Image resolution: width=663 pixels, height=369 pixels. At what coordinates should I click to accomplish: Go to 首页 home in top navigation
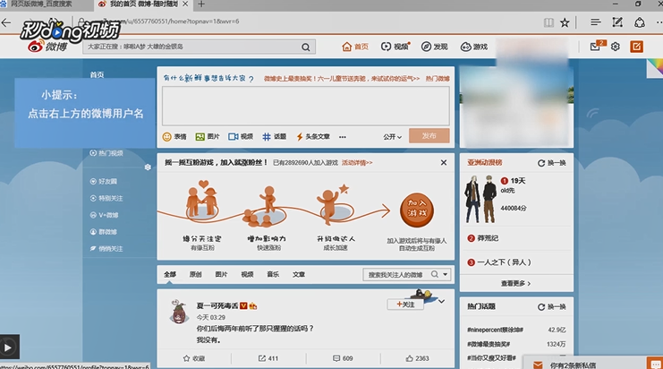[355, 47]
